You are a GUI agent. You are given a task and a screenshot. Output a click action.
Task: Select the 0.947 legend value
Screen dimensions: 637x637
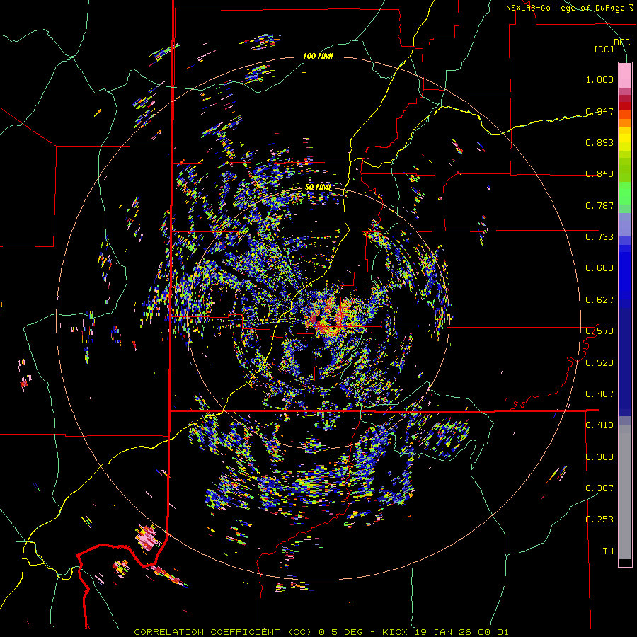[x=599, y=111]
